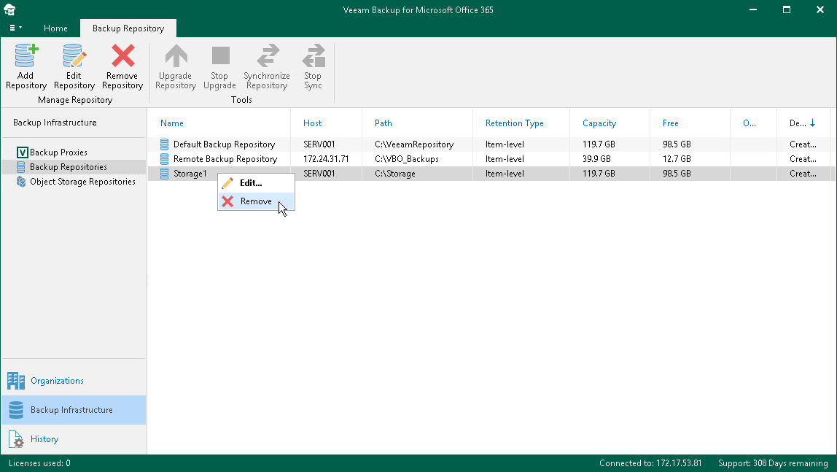Switch to the Home tab
The image size is (837, 472).
click(x=55, y=28)
